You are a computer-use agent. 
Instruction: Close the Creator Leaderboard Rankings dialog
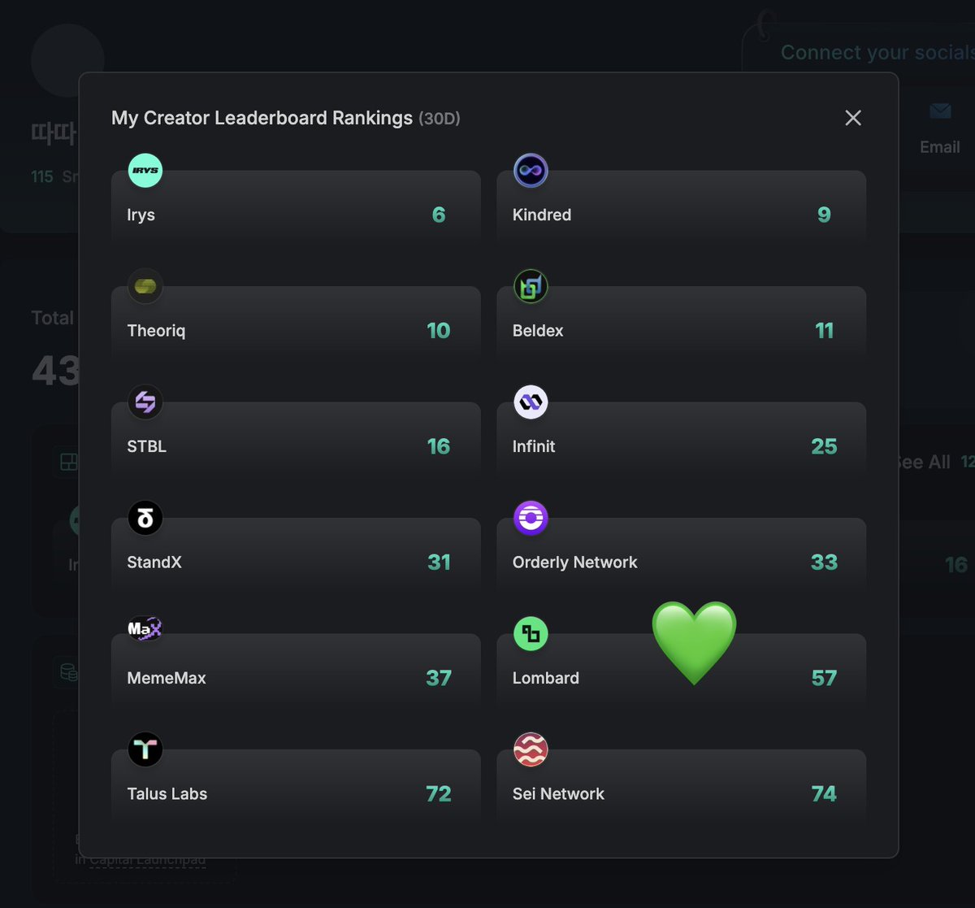pos(853,118)
